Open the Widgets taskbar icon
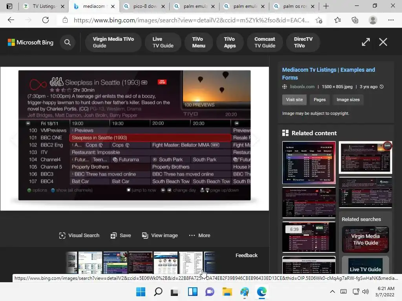The height and width of the screenshot is (301, 402). click(x=192, y=292)
